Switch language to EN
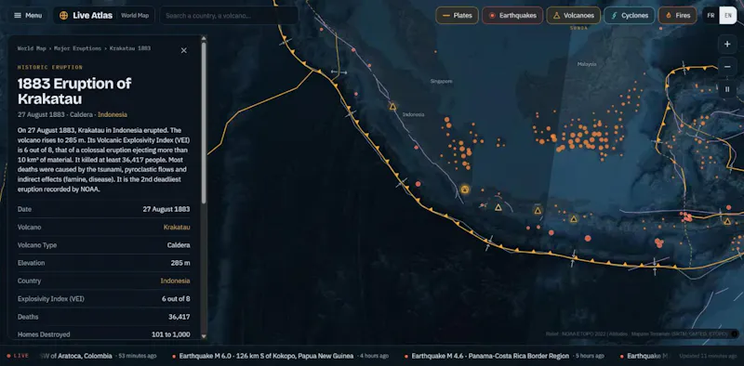 pyautogui.click(x=728, y=15)
